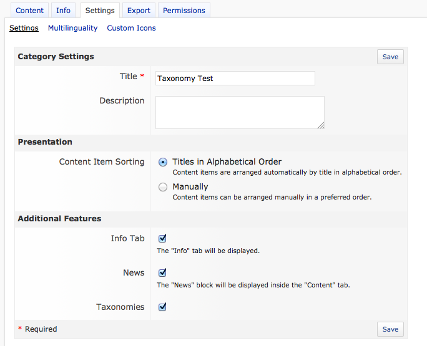Uncheck the Info Tab checkbox

tap(162, 238)
